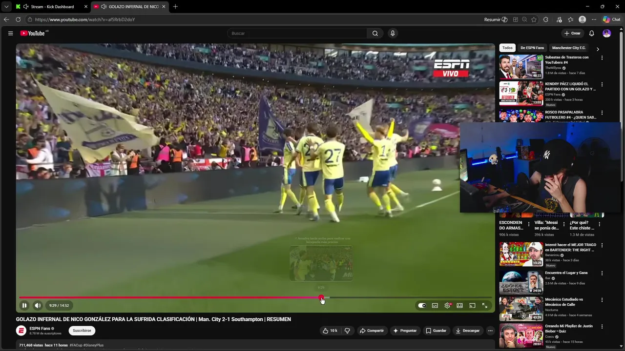Open the favorites list icon

click(x=570, y=19)
